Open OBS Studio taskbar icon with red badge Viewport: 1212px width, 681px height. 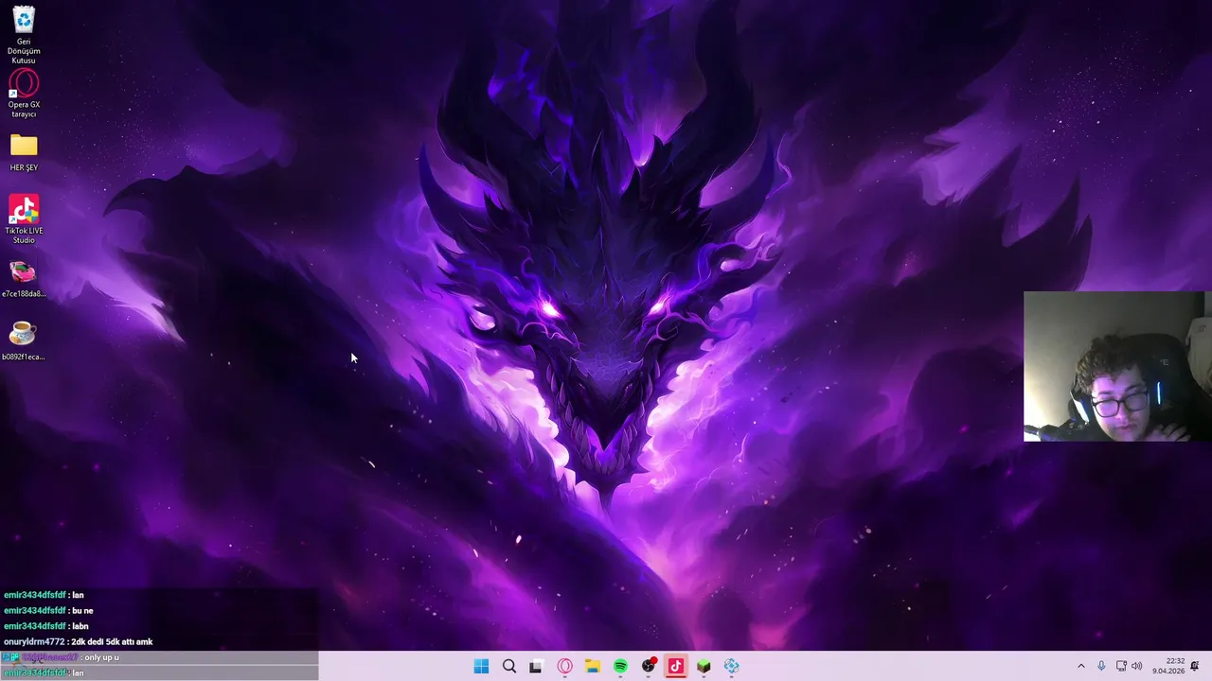point(649,666)
